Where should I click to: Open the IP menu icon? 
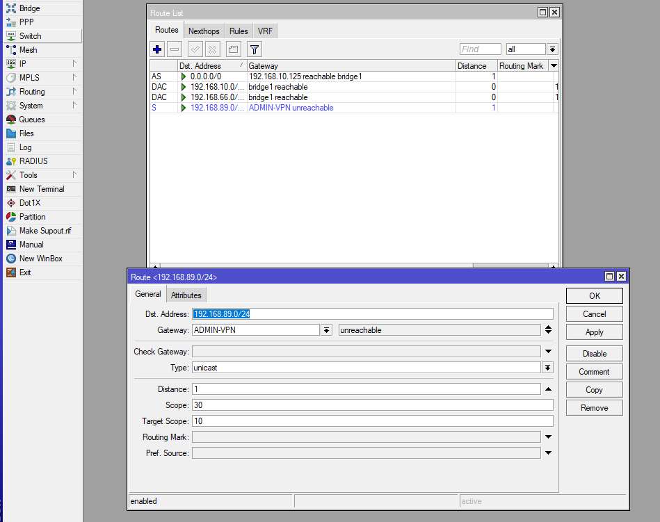11,63
